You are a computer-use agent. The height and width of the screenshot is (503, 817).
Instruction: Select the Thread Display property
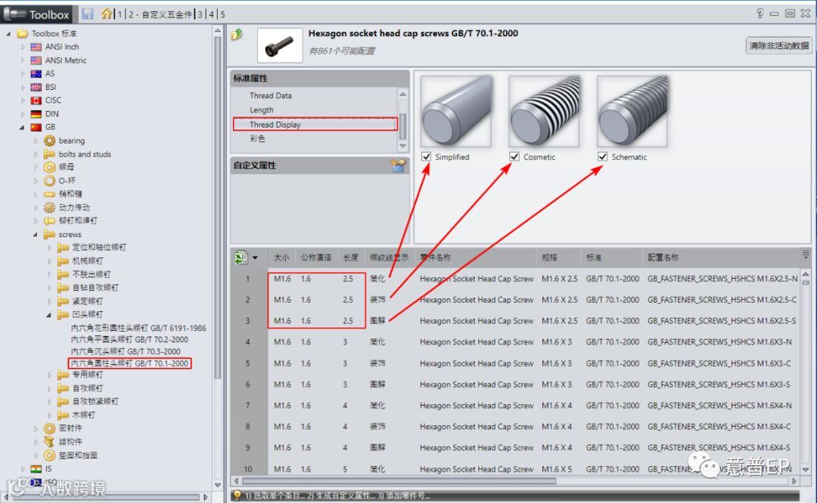point(315,125)
